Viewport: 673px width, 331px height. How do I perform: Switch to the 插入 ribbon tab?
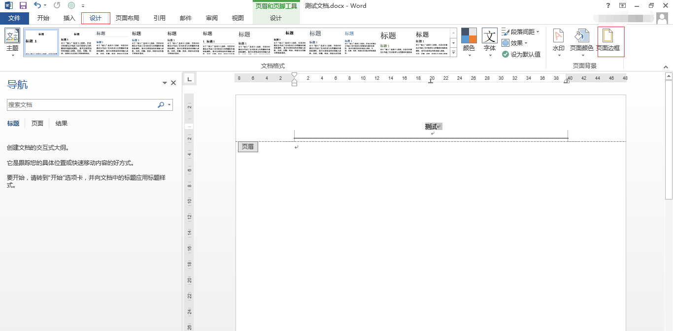(x=68, y=18)
